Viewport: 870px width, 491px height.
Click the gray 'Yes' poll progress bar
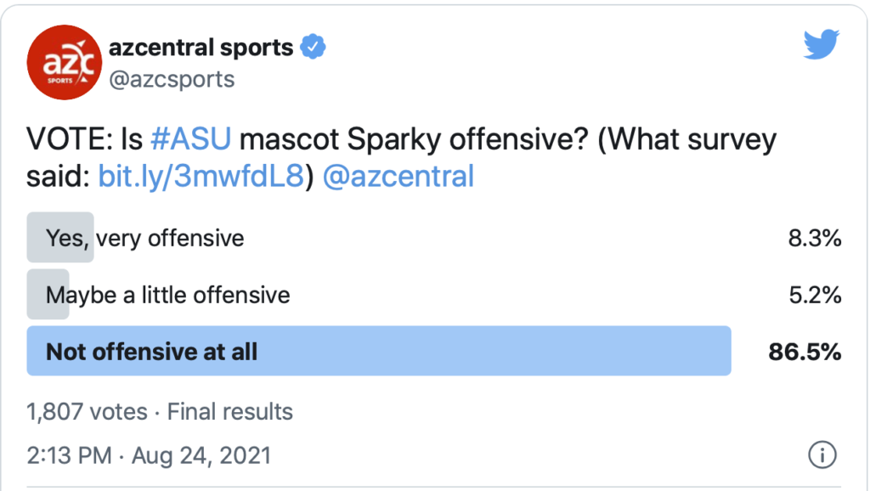pos(59,237)
